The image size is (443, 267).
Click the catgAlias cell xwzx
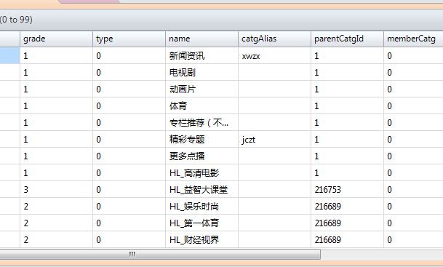pos(274,55)
